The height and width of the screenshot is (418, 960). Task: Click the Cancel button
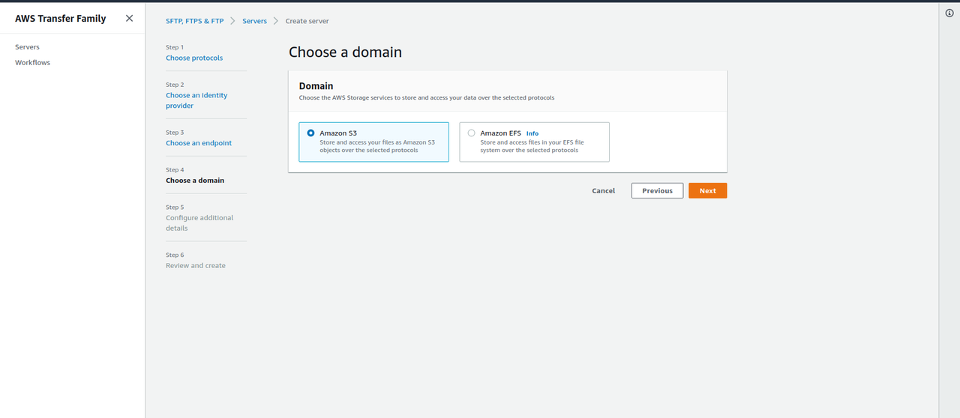(603, 191)
